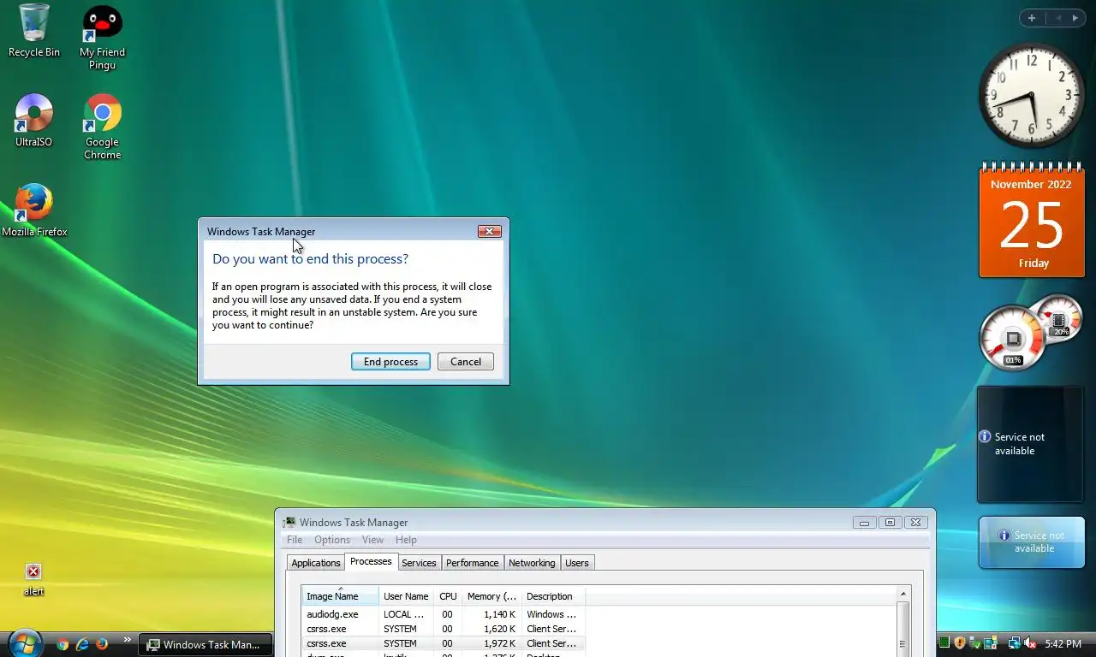Launch Chrome from the Quick Launch bar

click(x=63, y=644)
